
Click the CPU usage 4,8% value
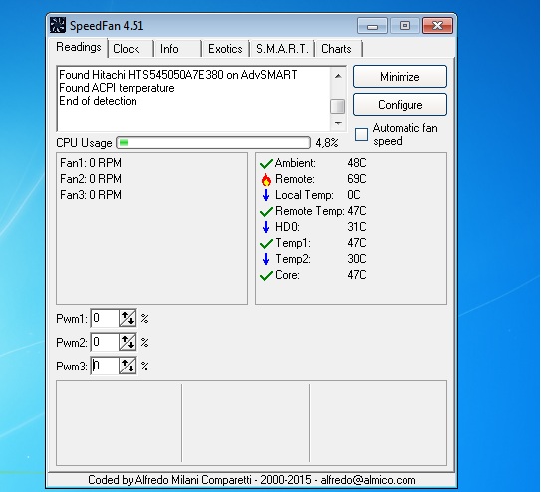(x=327, y=143)
